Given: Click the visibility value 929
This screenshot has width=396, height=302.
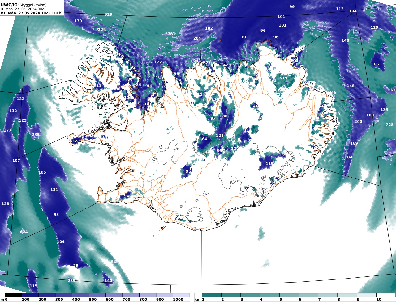Looking at the screenshot, I should (108, 15).
